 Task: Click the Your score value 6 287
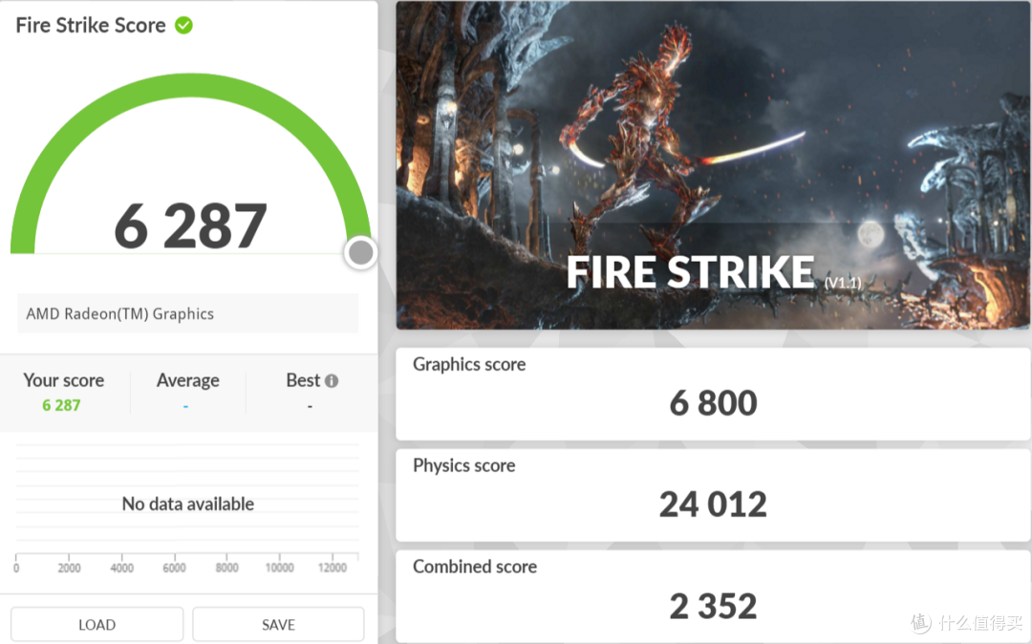click(x=61, y=405)
